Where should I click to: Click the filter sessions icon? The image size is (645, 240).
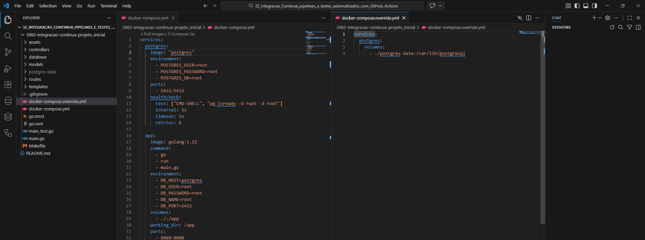click(x=630, y=27)
